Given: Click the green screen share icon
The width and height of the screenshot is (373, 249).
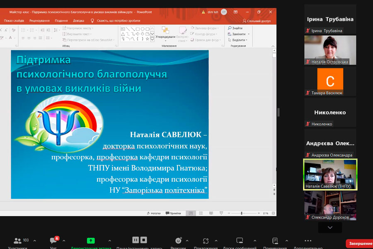Looking at the screenshot, I should coord(91,241).
